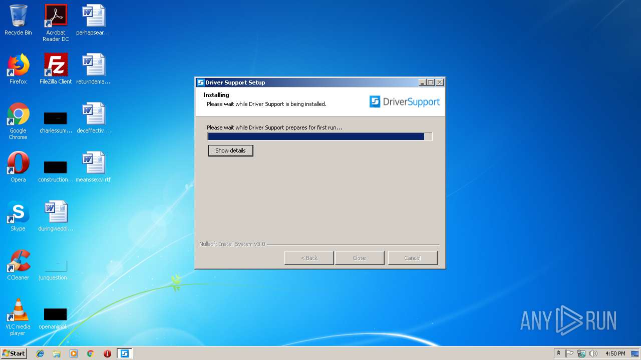Open Windows Media Player in the taskbar
The image size is (641, 360).
74,353
